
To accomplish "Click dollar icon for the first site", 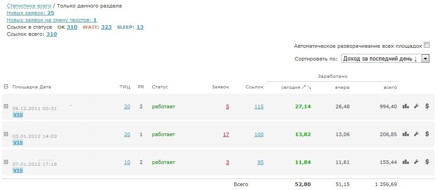I will click(427, 106).
